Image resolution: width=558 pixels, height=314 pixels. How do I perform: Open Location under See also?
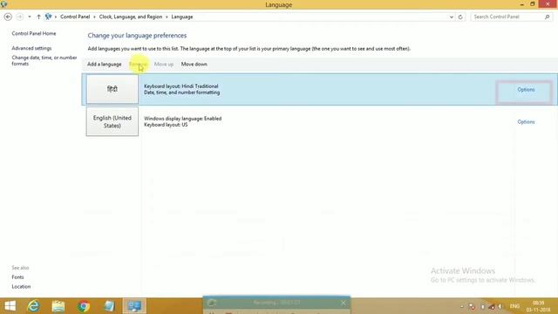point(21,286)
